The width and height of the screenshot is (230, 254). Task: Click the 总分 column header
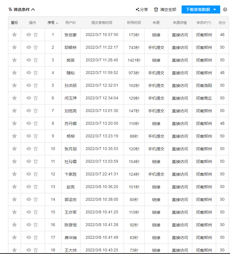(222, 23)
